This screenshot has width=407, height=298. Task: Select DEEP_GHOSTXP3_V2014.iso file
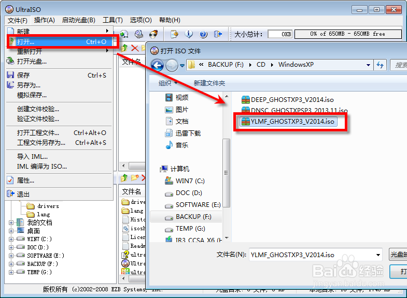[x=288, y=99]
